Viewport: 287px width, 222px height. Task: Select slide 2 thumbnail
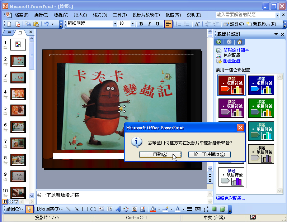coord(18,61)
